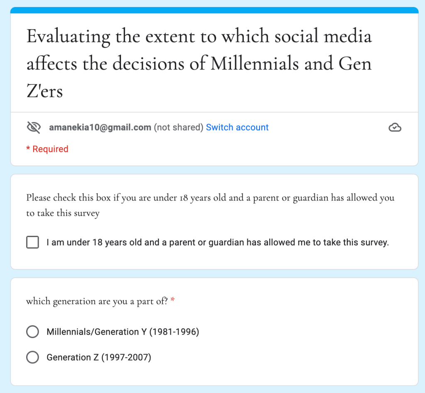Click the red asterisk beside the generation question
This screenshot has width=425, height=393.
(x=172, y=301)
